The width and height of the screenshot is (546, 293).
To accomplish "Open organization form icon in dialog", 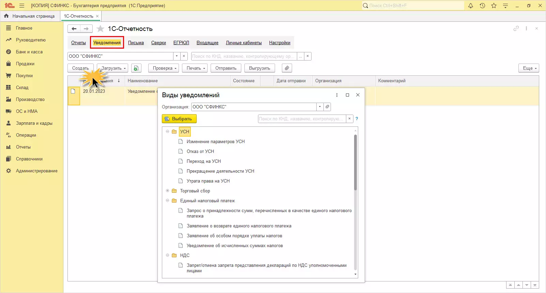I will click(327, 107).
